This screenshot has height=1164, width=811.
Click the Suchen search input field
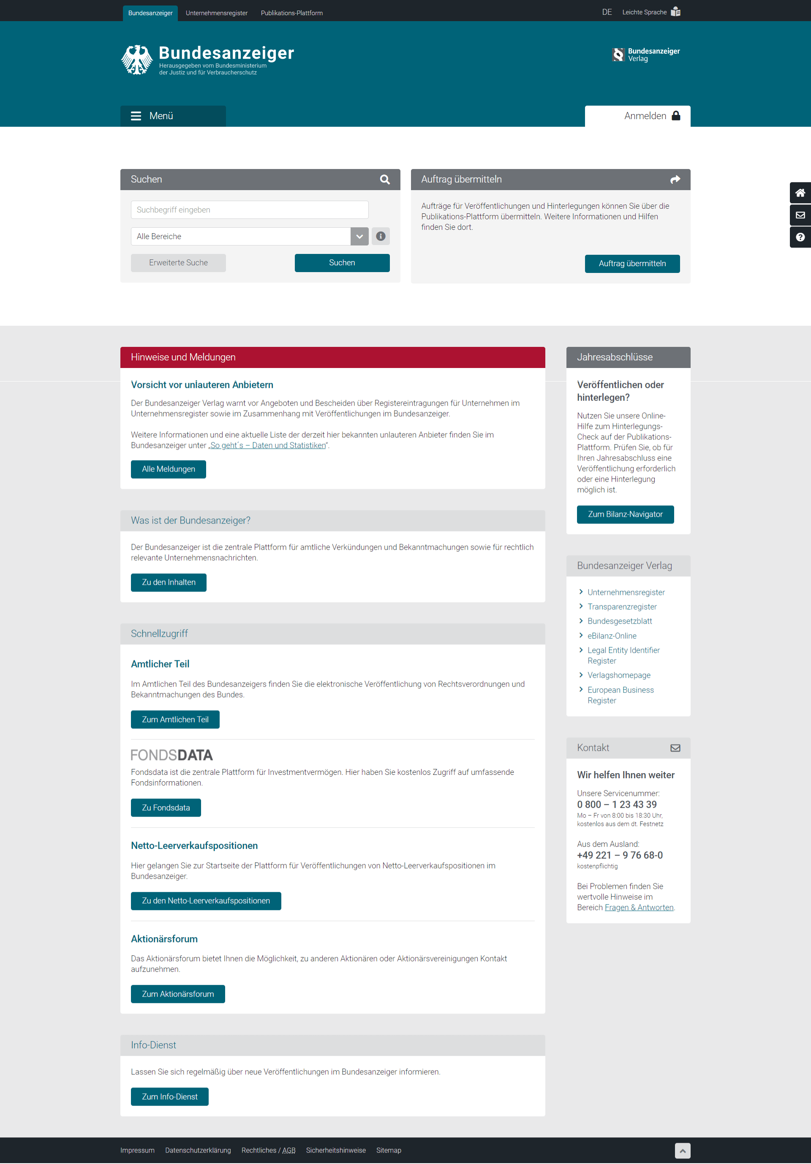click(250, 210)
